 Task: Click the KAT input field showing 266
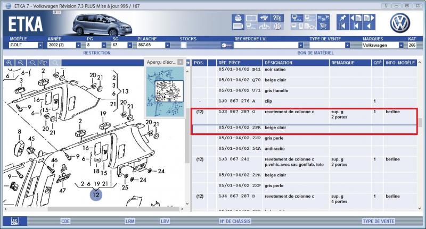pyautogui.click(x=412, y=45)
